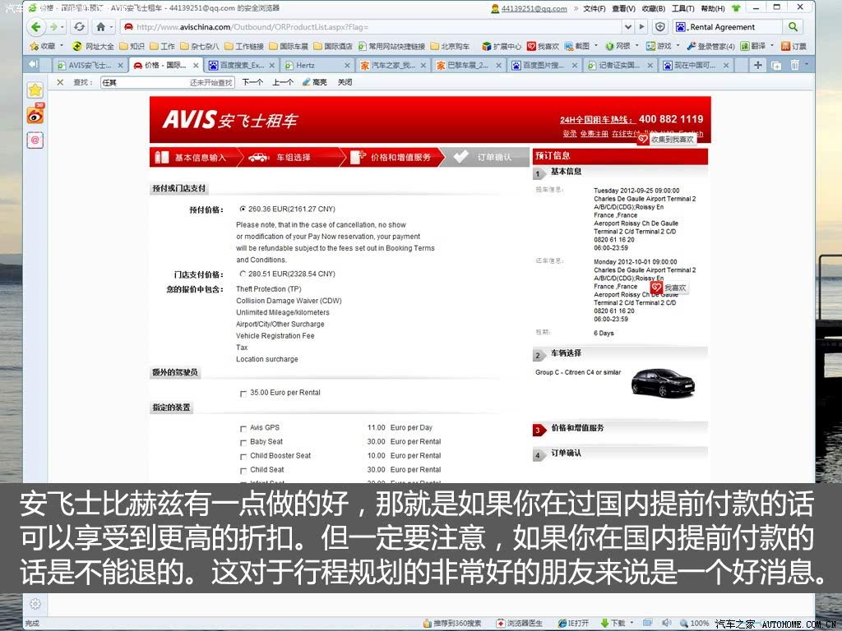842x631 pixels.
Task: Click 上一个 to find previous match
Action: (x=283, y=82)
